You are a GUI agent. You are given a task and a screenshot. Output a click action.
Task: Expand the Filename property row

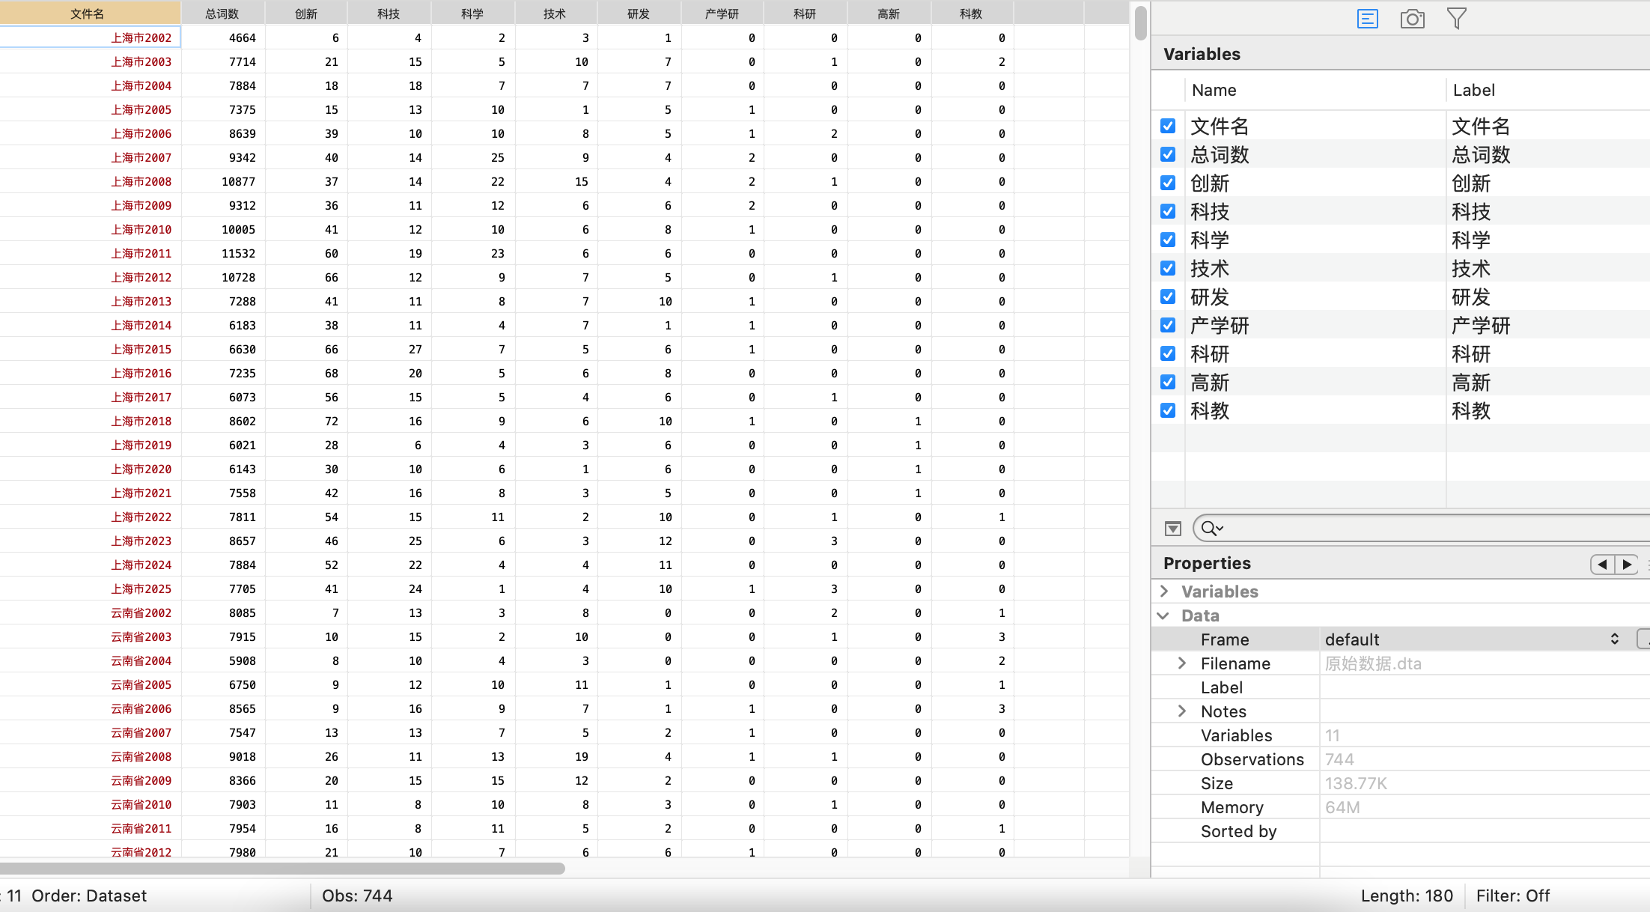1182,663
